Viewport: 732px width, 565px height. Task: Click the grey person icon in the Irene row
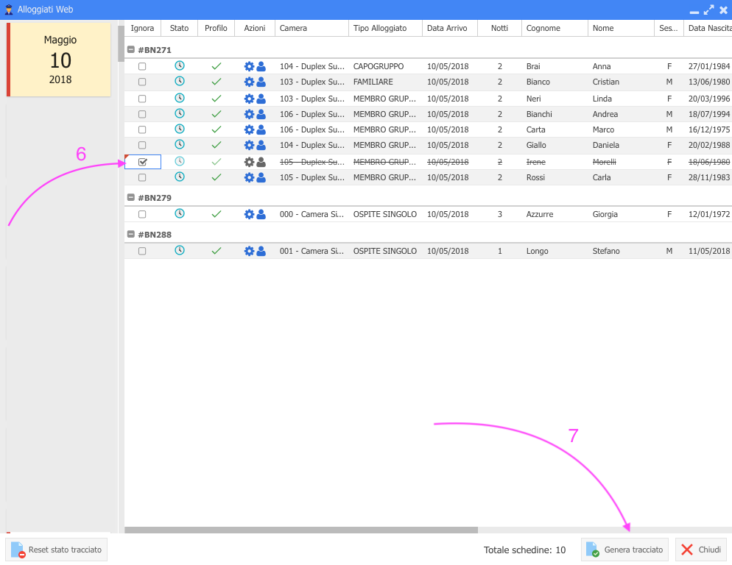(261, 162)
